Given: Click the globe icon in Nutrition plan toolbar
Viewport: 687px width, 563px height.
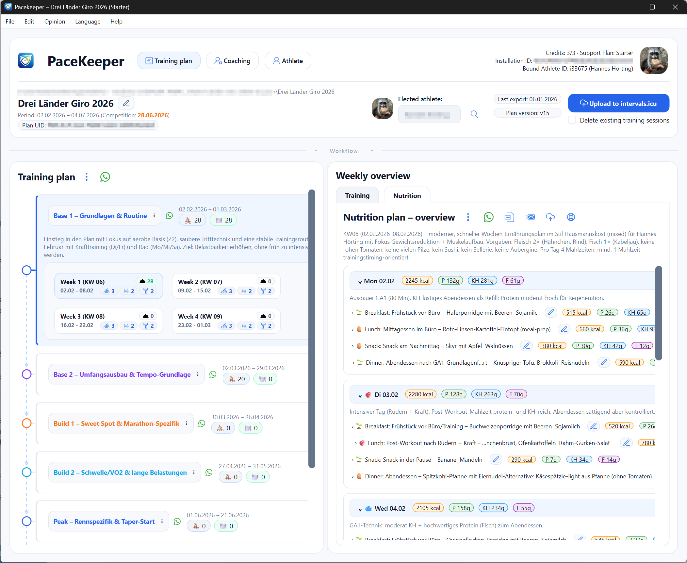Looking at the screenshot, I should tap(571, 217).
